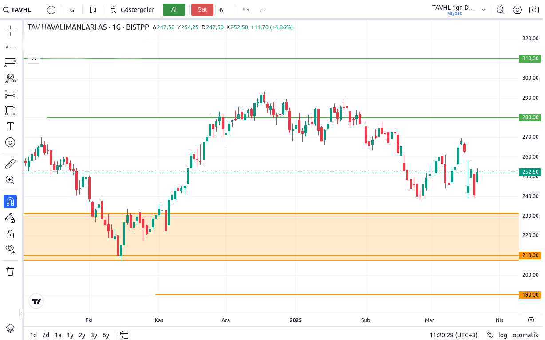The width and height of the screenshot is (545, 340).
Task: Set the 1a time range
Action: pyautogui.click(x=58, y=335)
